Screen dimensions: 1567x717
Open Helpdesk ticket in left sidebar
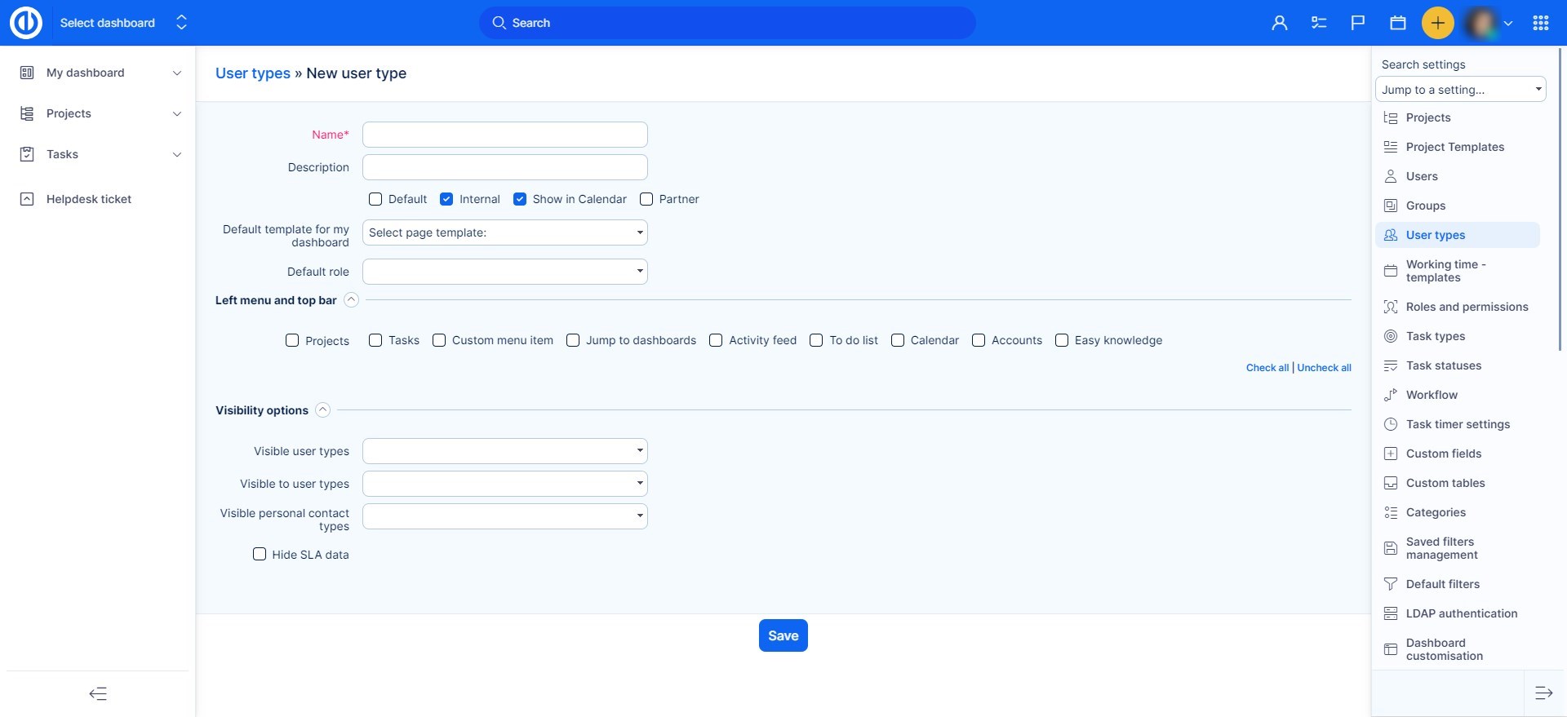coord(88,199)
